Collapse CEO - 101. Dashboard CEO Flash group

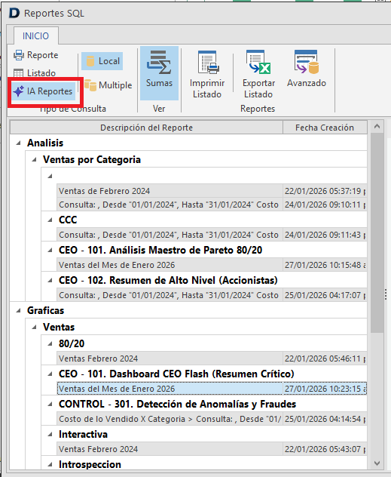50,374
